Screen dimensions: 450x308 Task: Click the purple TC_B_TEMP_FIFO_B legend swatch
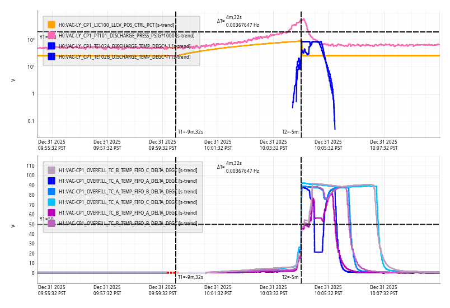point(51,223)
